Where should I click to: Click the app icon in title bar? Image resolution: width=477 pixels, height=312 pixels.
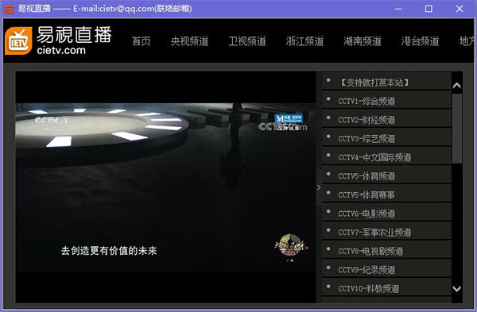[x=9, y=9]
